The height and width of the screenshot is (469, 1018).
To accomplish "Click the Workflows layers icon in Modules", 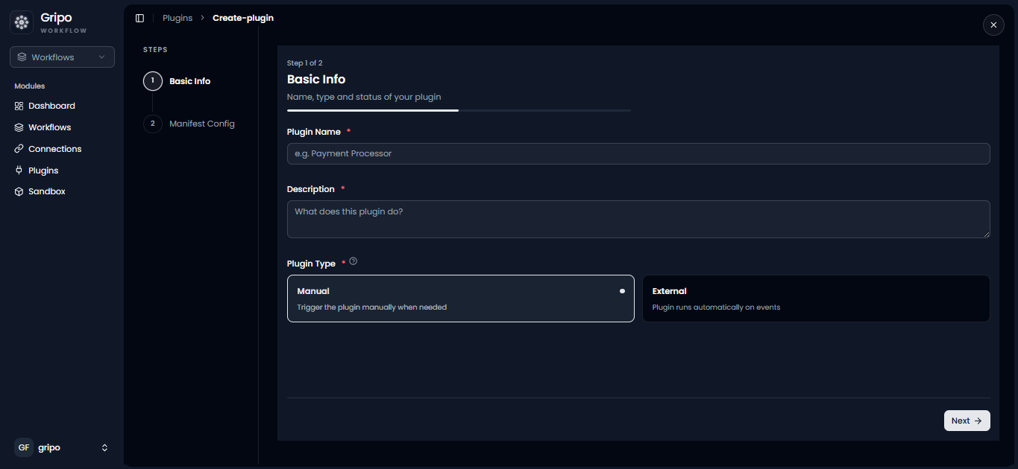I will pyautogui.click(x=19, y=127).
